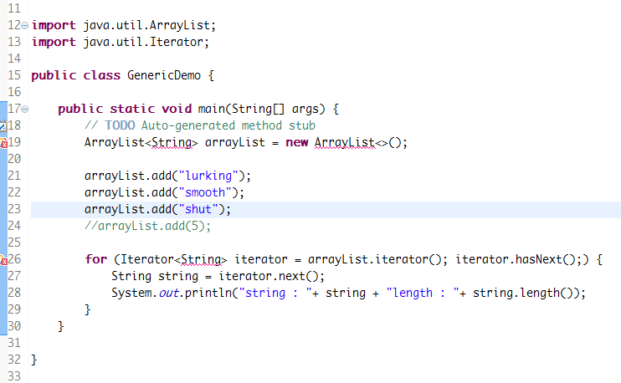Viewport: 621px width, 383px height.
Task: Click 'iterator.next()' on line 27
Action: point(268,276)
